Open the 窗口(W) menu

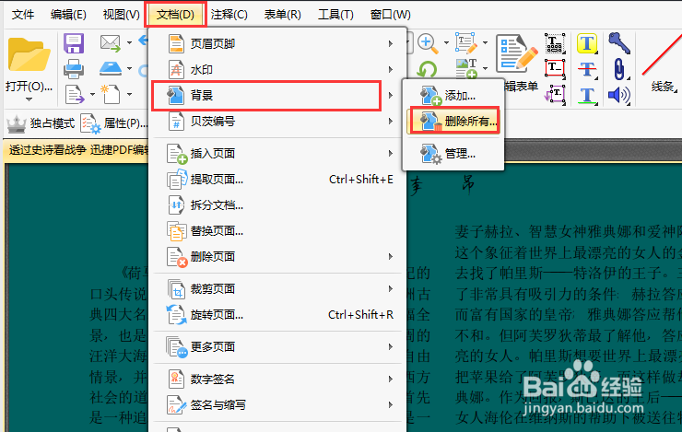pos(390,15)
